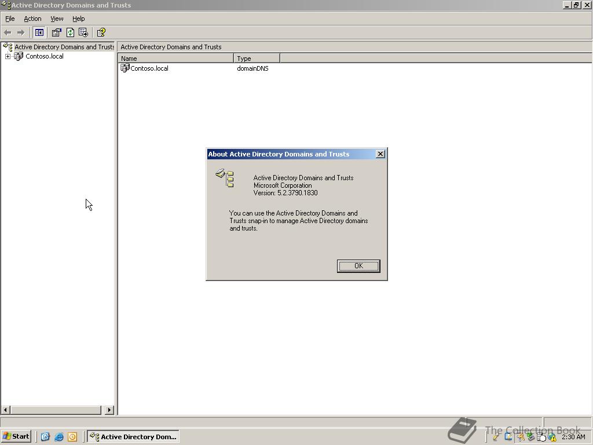The image size is (593, 445).
Task: Click the yellow Help toolbar icon
Action: [x=101, y=32]
